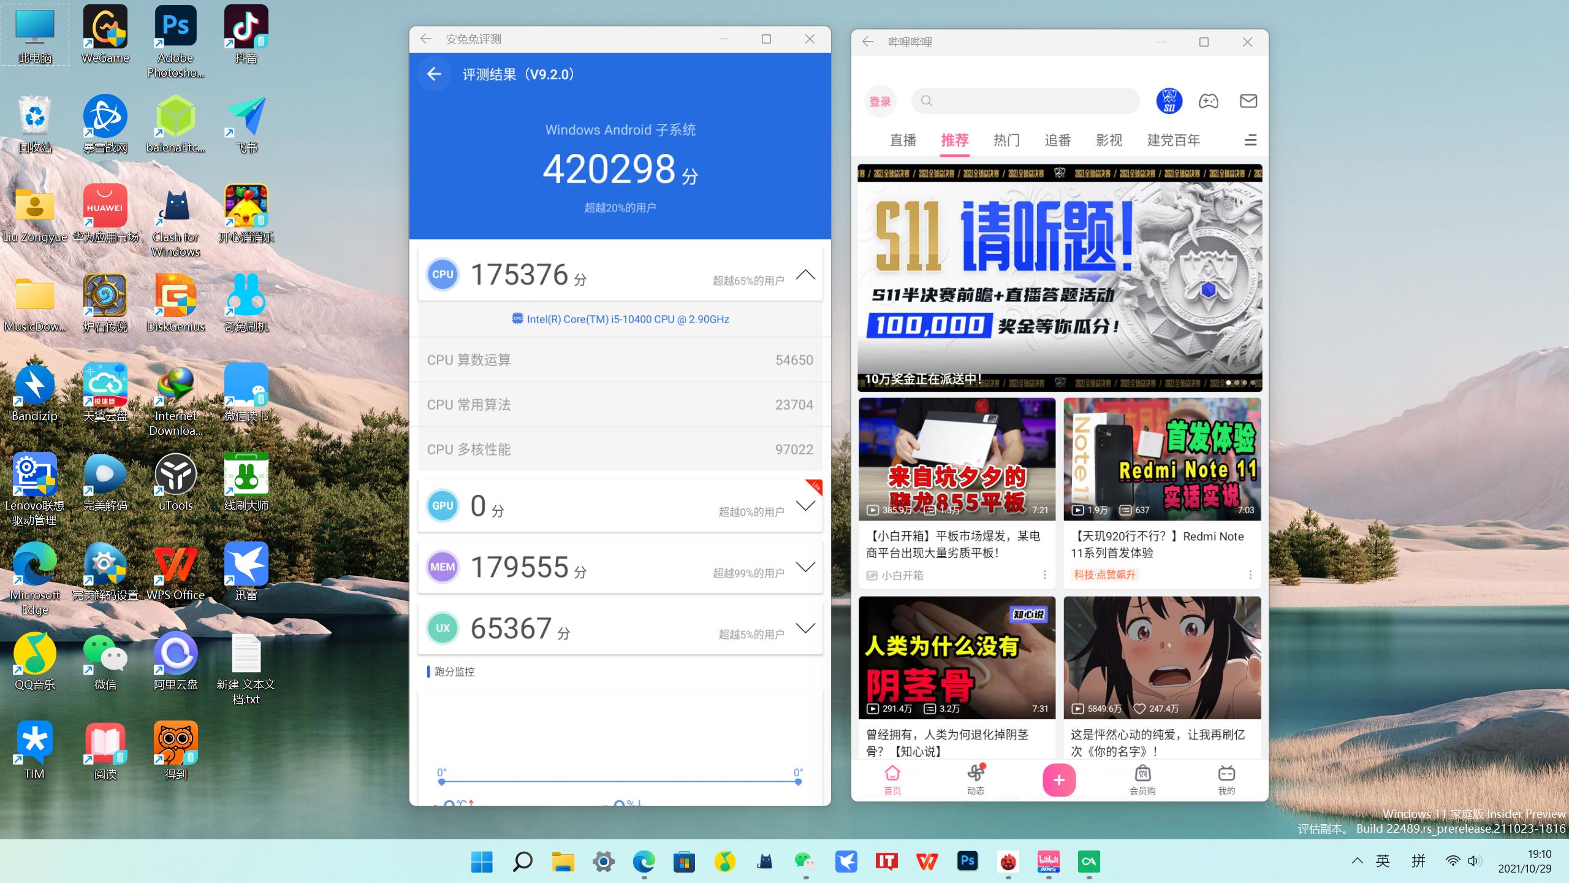Click the back arrow in AnTuTu results page
The image size is (1569, 883).
[435, 74]
